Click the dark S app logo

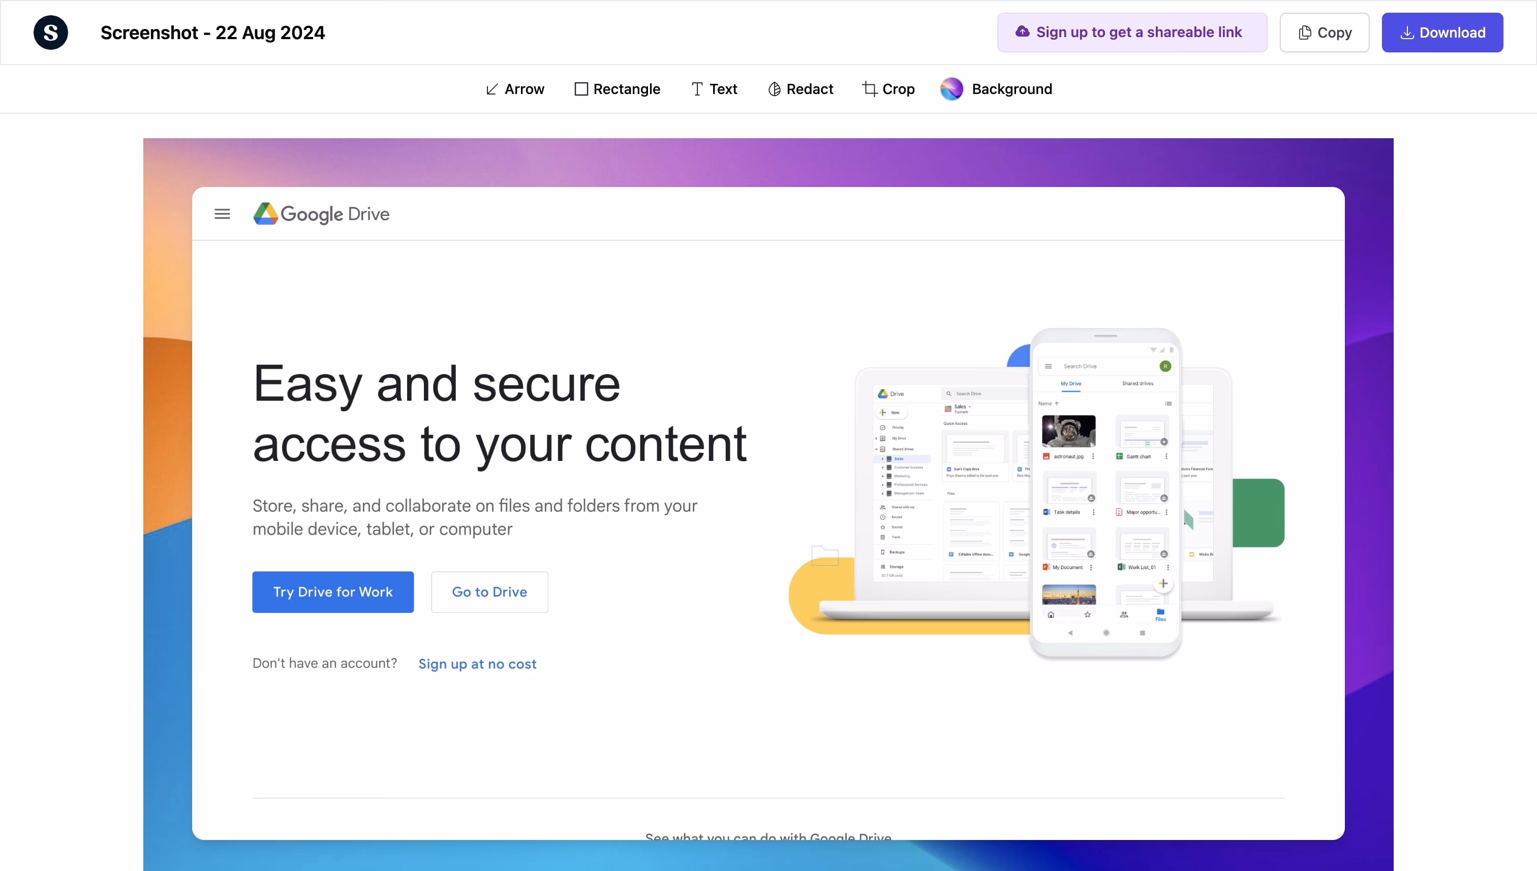tap(51, 33)
